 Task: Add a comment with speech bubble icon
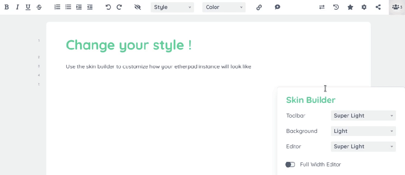click(277, 7)
